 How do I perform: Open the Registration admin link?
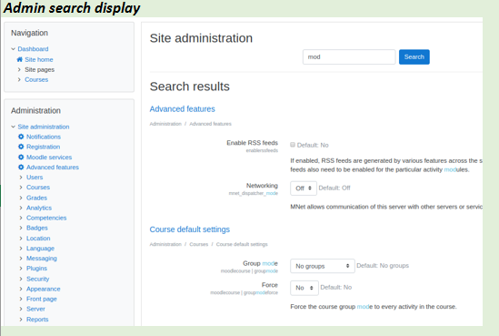click(x=43, y=147)
